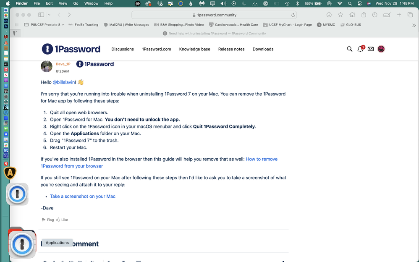Click the Safari share icon
This screenshot has height=262, width=419.
pyautogui.click(x=364, y=15)
